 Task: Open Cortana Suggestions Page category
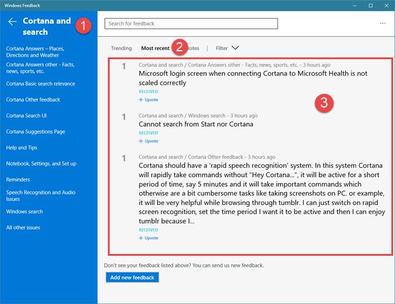click(x=35, y=131)
